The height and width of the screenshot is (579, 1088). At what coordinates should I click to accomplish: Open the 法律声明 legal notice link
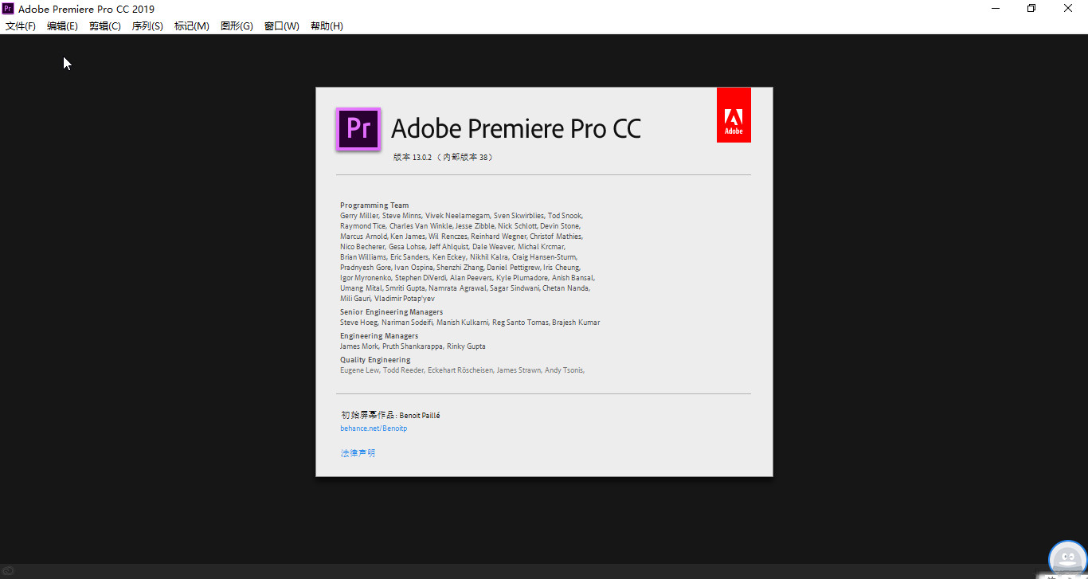tap(358, 453)
